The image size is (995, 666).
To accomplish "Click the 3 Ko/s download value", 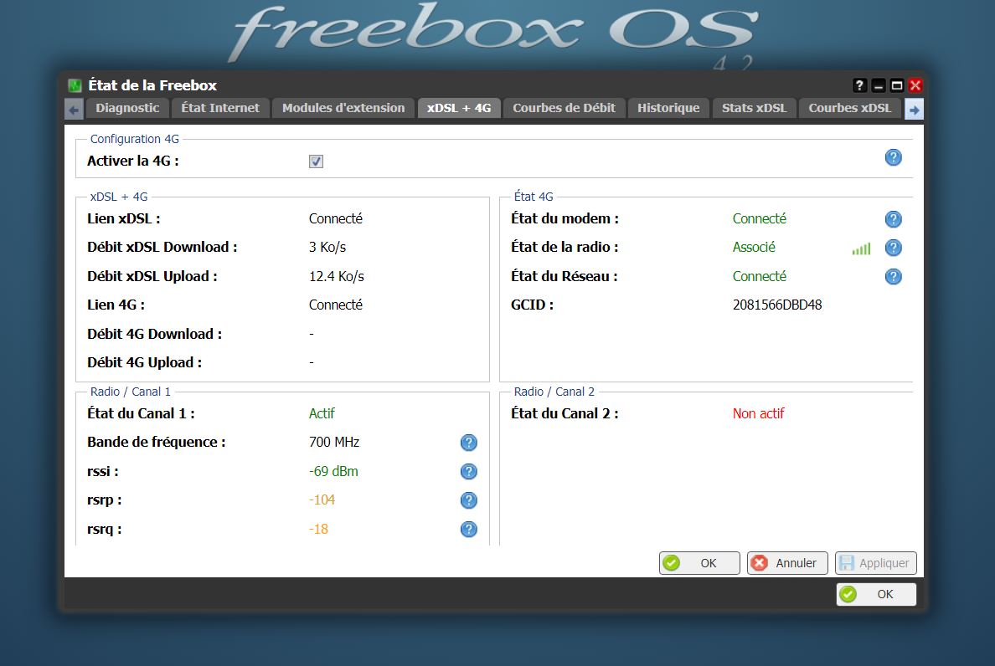I will [x=327, y=247].
